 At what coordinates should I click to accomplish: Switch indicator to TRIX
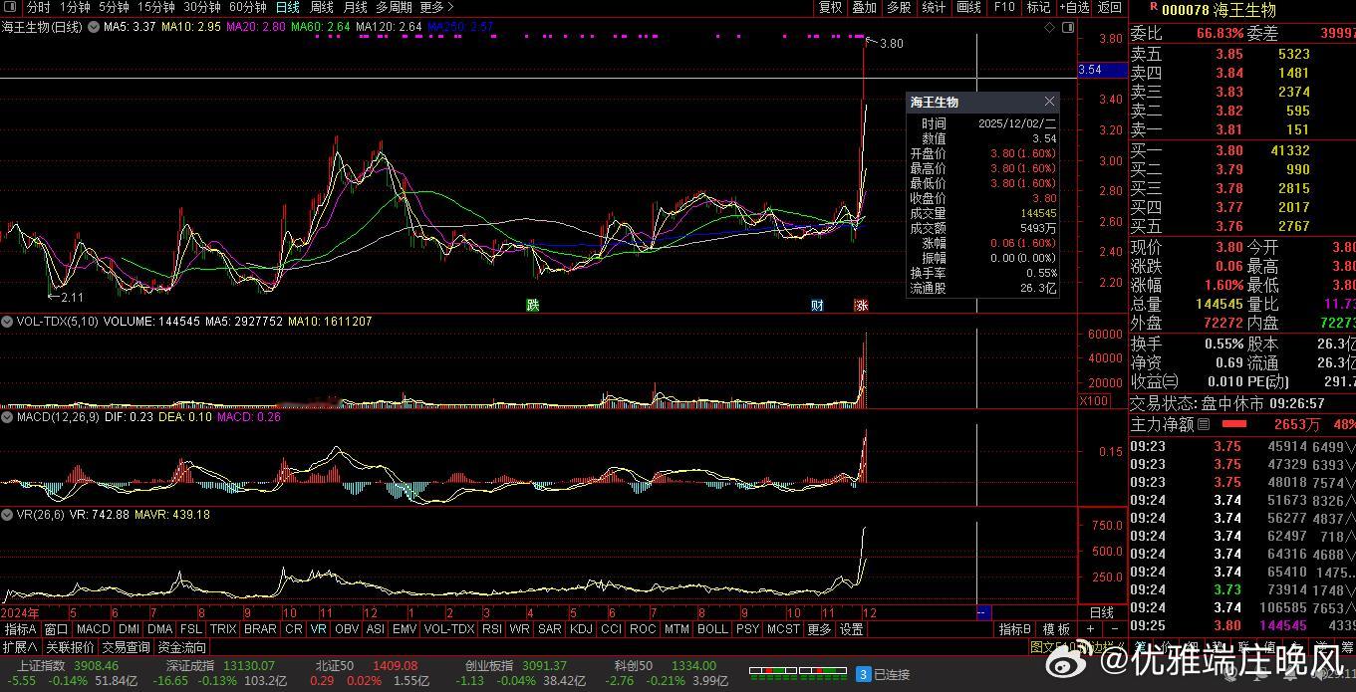(x=223, y=629)
